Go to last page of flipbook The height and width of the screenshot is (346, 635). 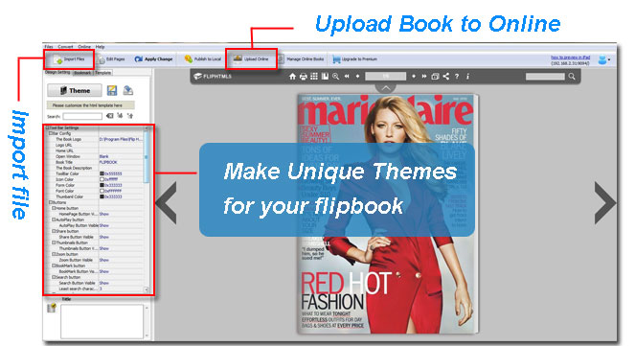click(424, 76)
